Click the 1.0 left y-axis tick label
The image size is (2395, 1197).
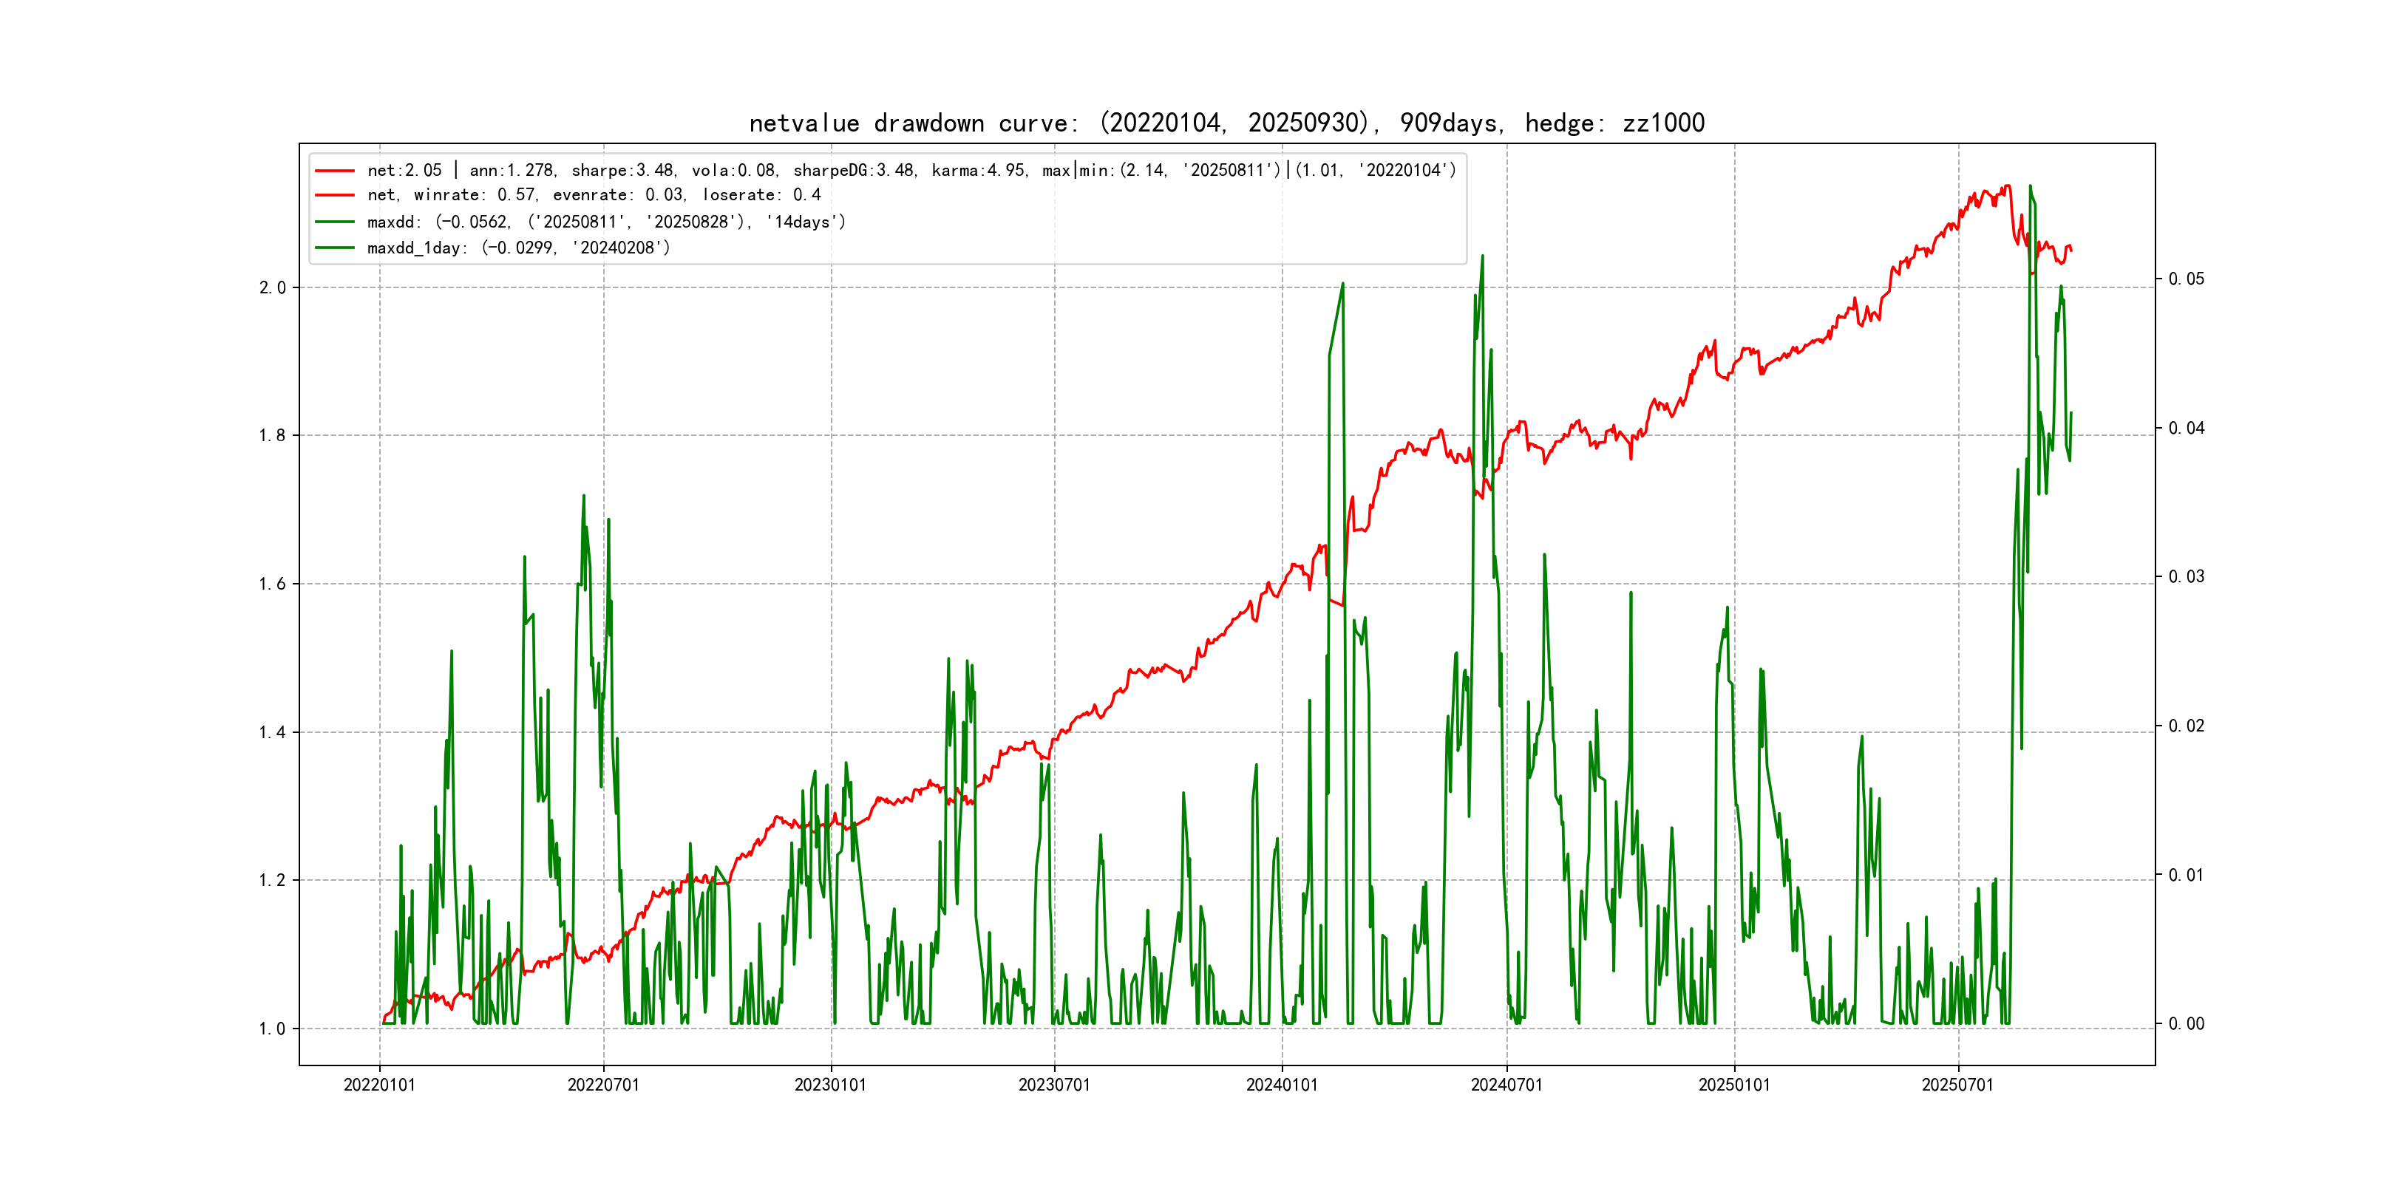tap(273, 1029)
